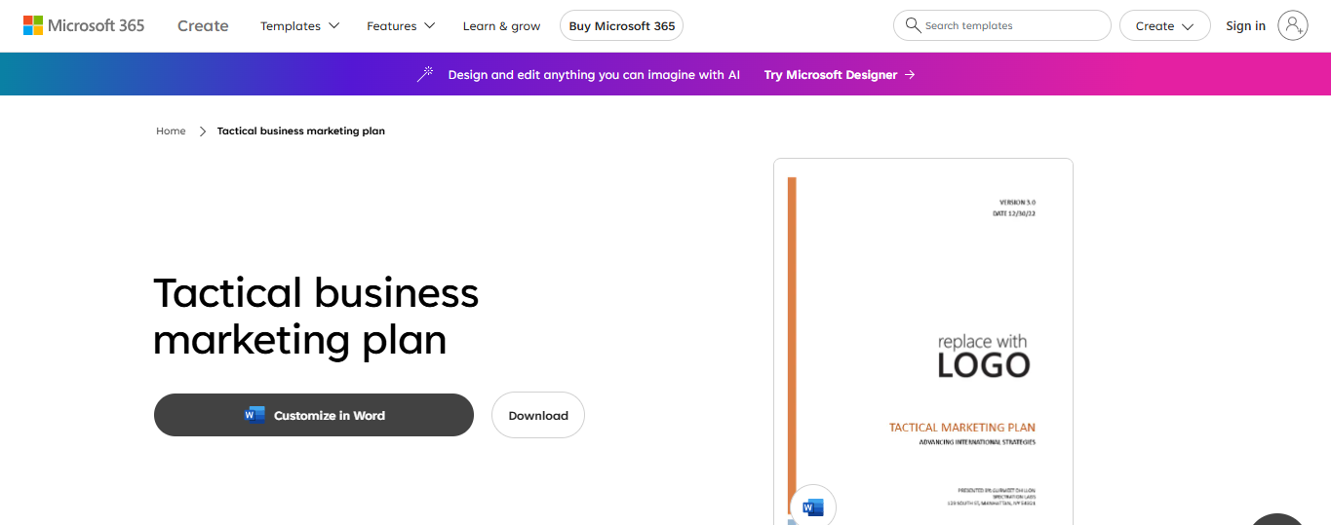Click Tactical business marketing plan breadcrumb

[301, 131]
